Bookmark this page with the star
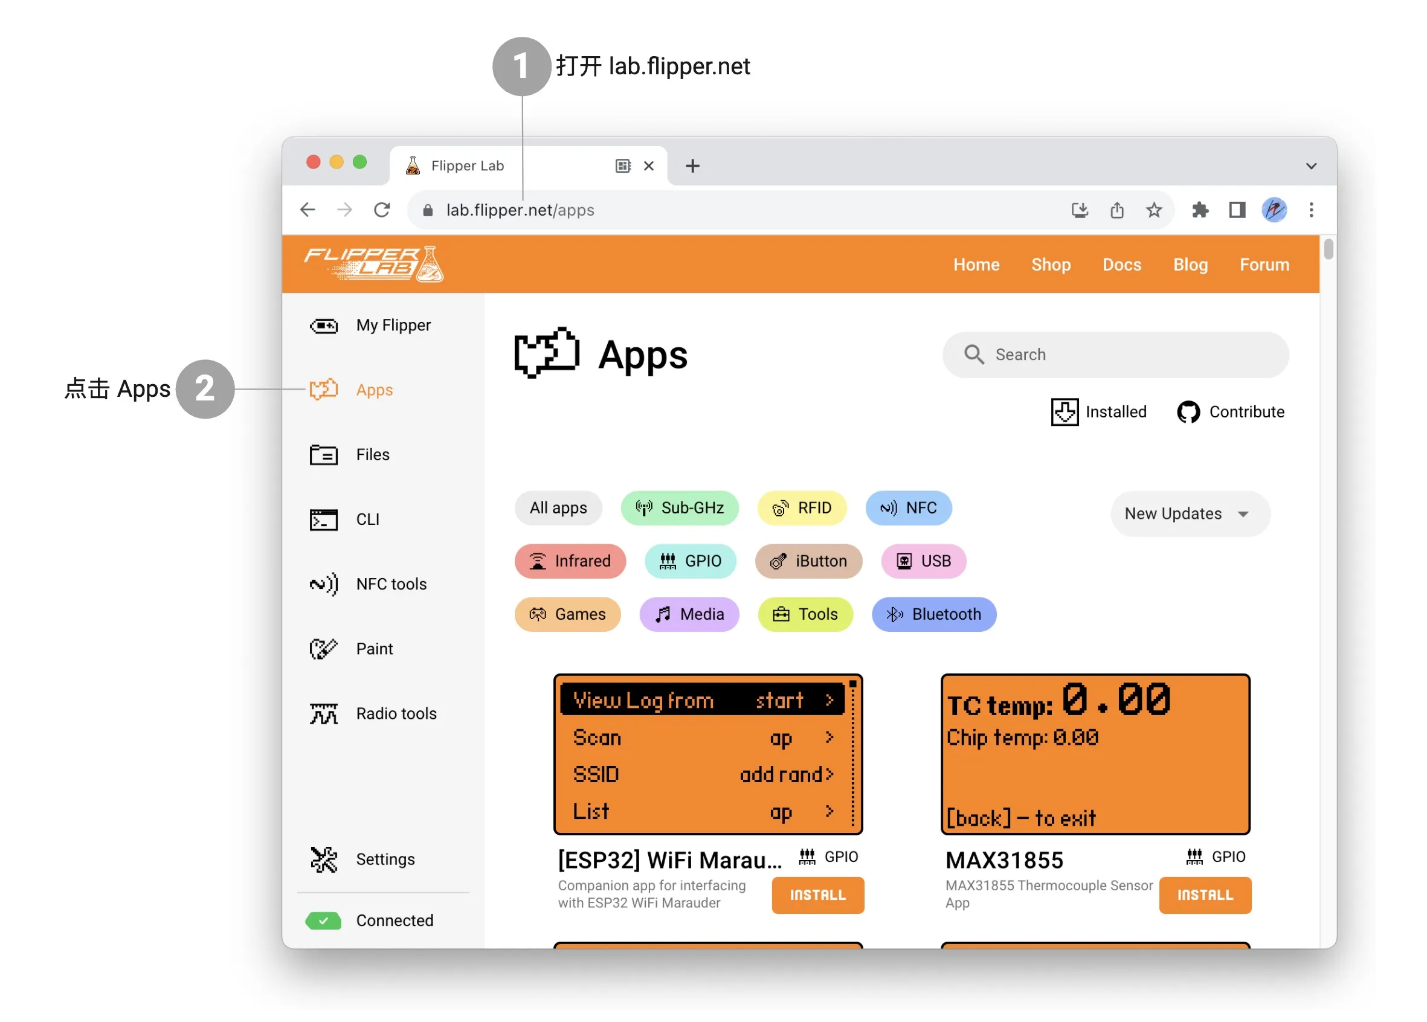 [x=1154, y=210]
